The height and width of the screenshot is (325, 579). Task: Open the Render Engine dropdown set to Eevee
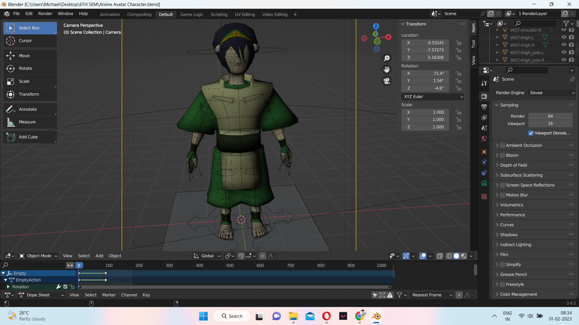point(552,93)
